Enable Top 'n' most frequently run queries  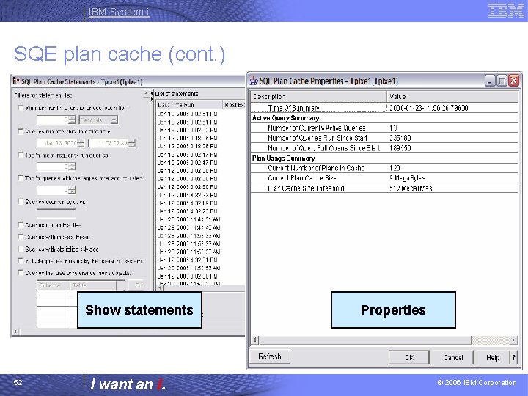pos(21,155)
